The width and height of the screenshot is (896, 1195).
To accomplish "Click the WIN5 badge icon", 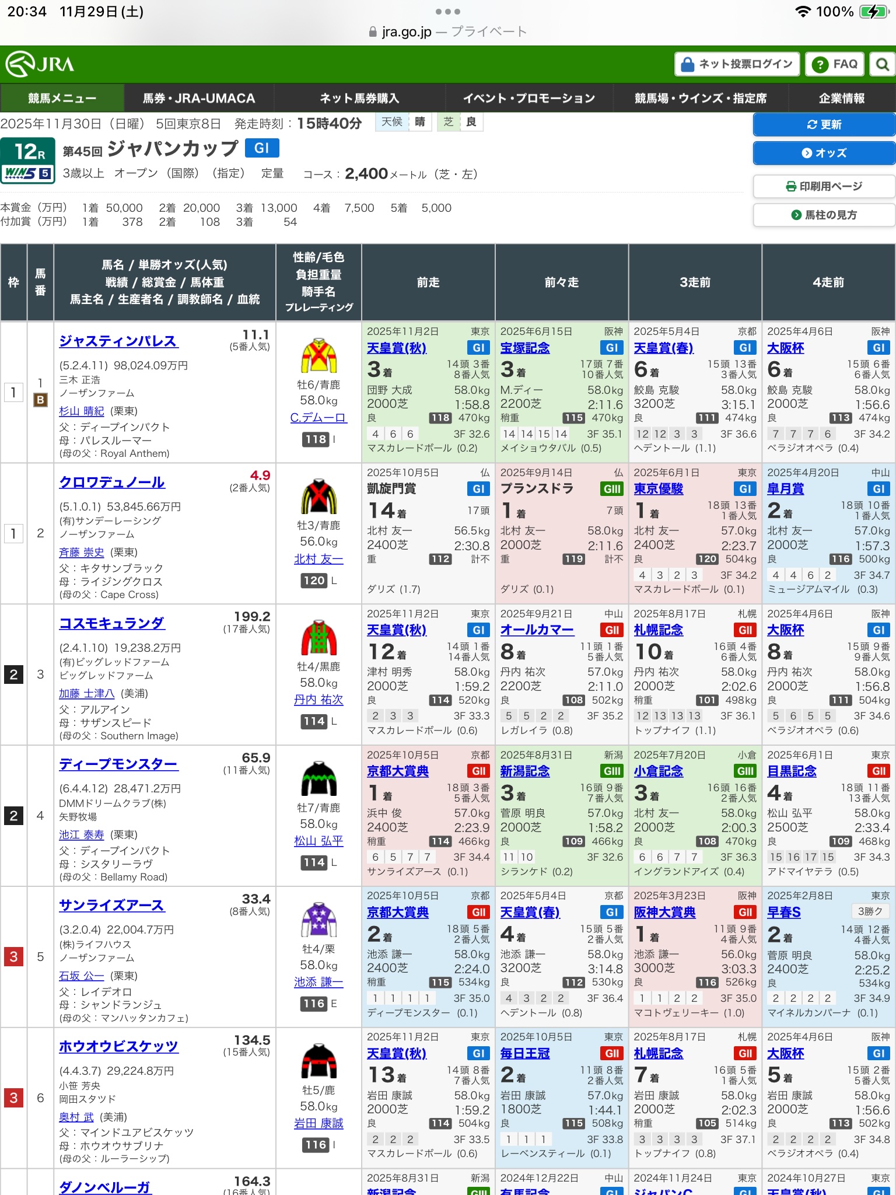I will [28, 173].
